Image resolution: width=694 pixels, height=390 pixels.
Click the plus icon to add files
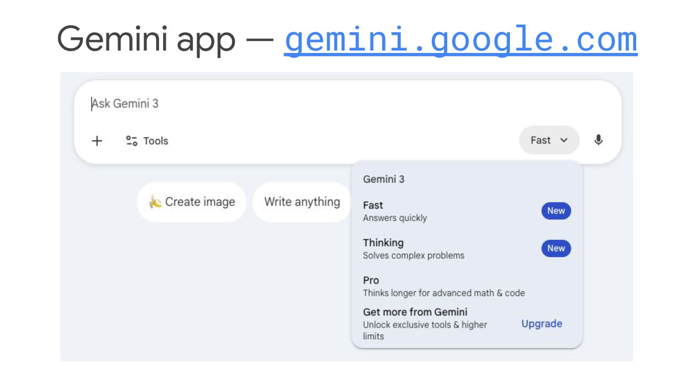[x=97, y=141]
